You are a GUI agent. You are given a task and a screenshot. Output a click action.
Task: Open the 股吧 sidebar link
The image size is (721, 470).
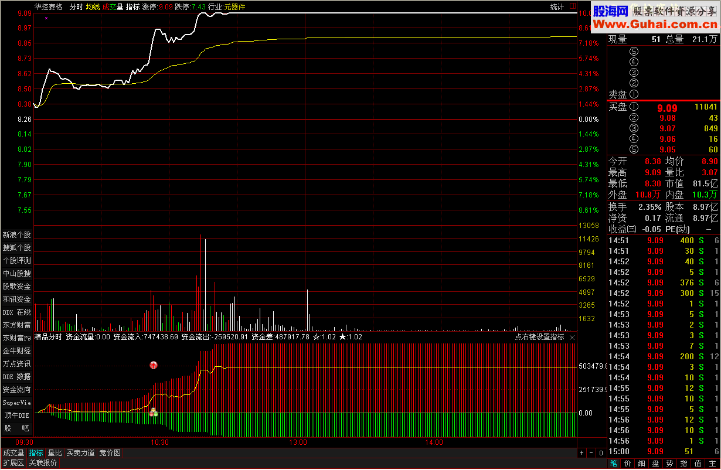pyautogui.click(x=16, y=428)
